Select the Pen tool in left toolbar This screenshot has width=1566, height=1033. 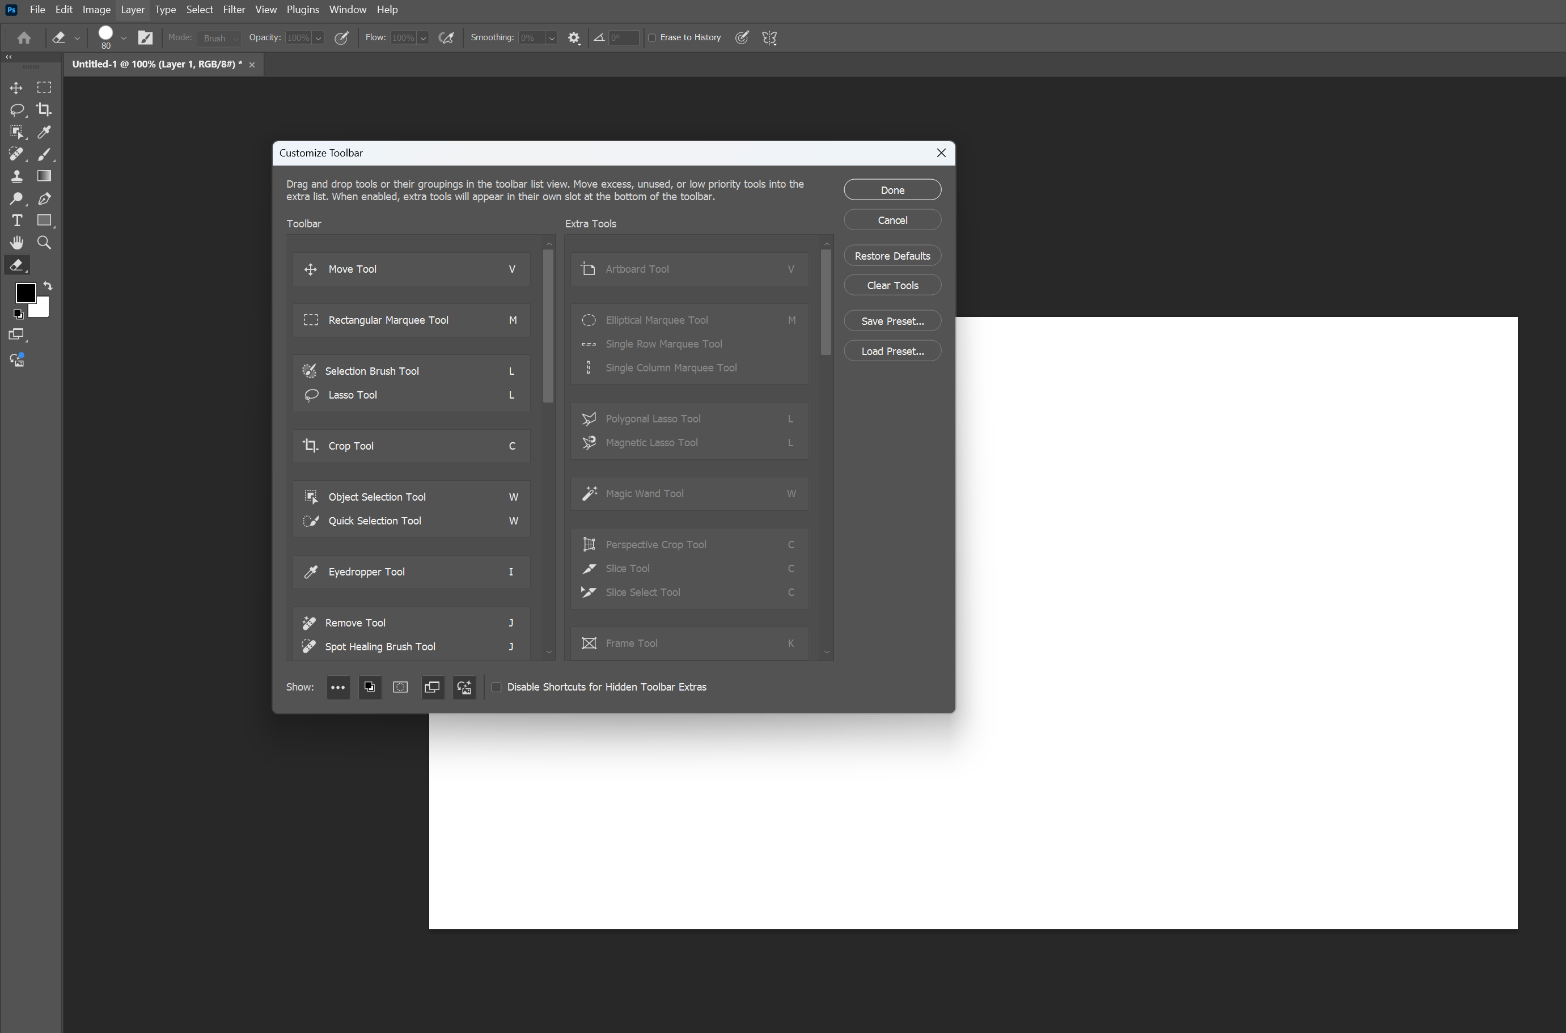pyautogui.click(x=44, y=199)
